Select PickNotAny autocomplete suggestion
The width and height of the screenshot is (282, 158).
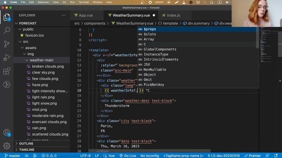(197, 85)
